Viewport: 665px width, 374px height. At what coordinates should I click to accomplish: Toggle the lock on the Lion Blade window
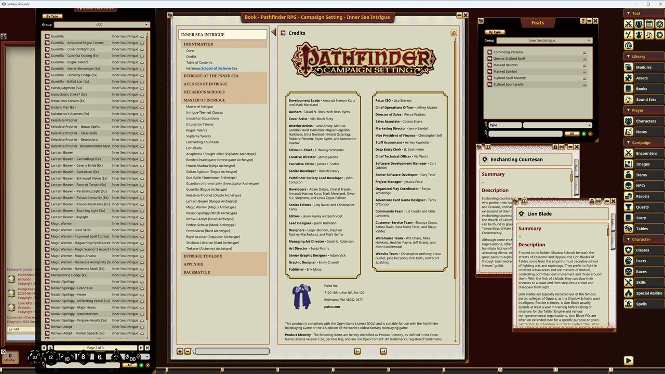pos(592,202)
